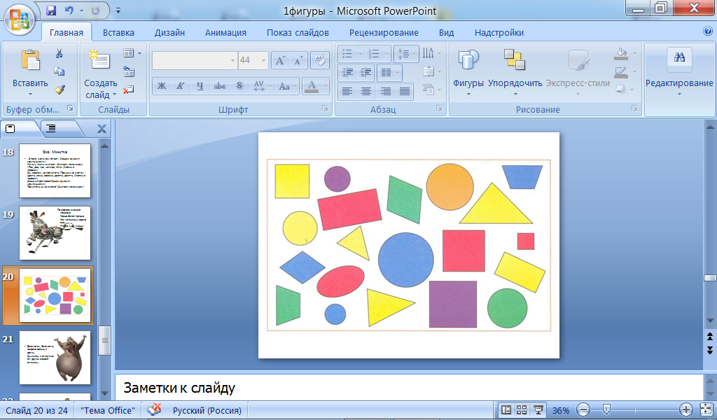Toggle underline Ч formatting
The width and height of the screenshot is (717, 420).
(x=200, y=86)
